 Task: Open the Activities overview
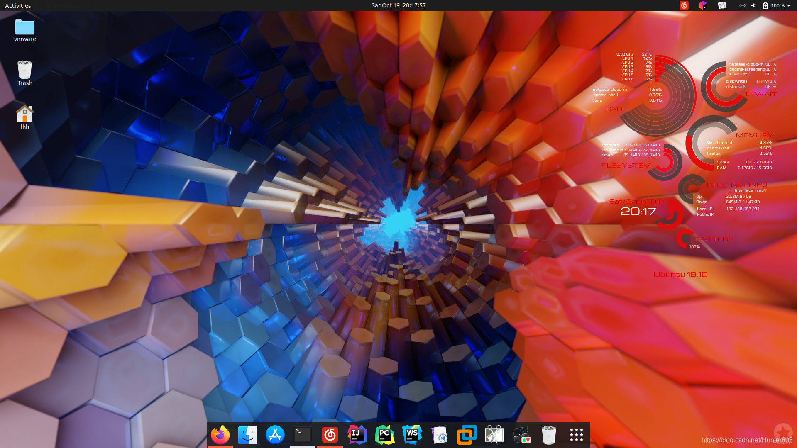18,5
